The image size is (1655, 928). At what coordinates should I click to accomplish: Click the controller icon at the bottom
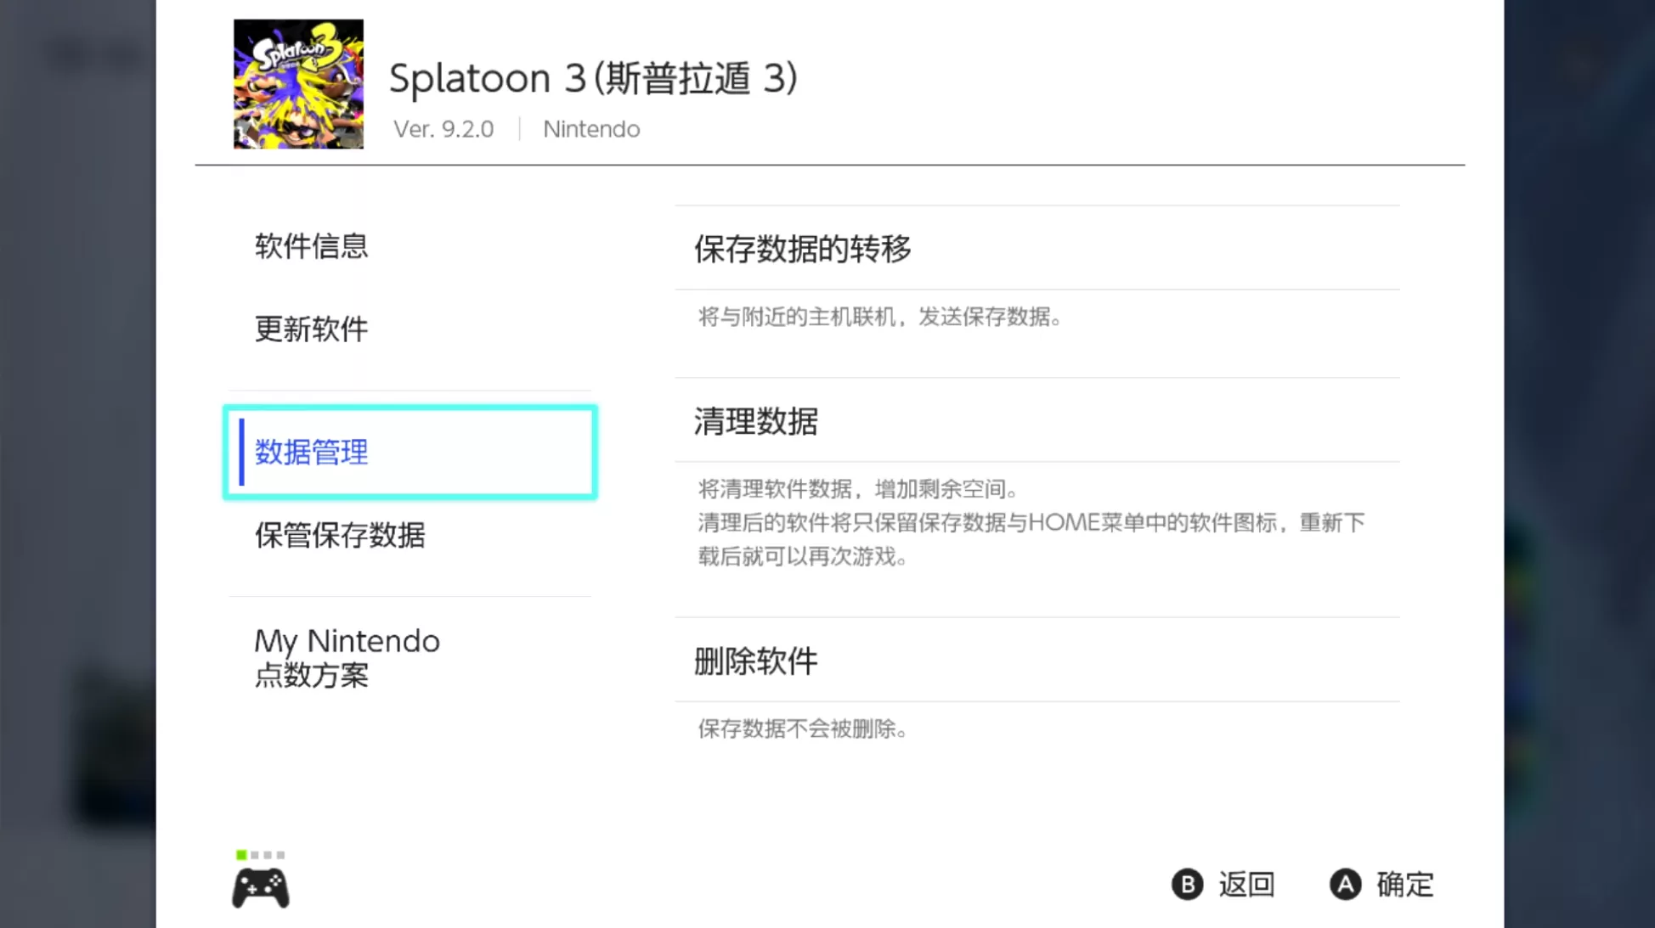click(x=260, y=888)
